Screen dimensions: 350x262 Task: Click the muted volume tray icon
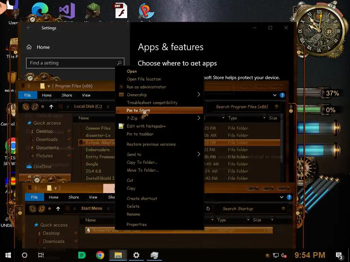click(x=284, y=256)
